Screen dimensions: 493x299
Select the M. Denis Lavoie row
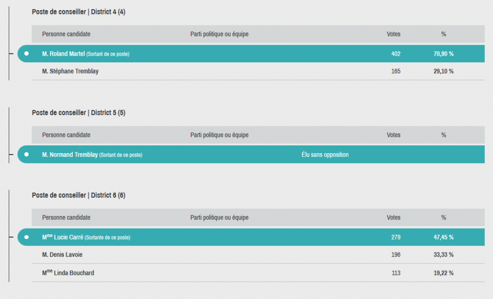click(x=258, y=254)
